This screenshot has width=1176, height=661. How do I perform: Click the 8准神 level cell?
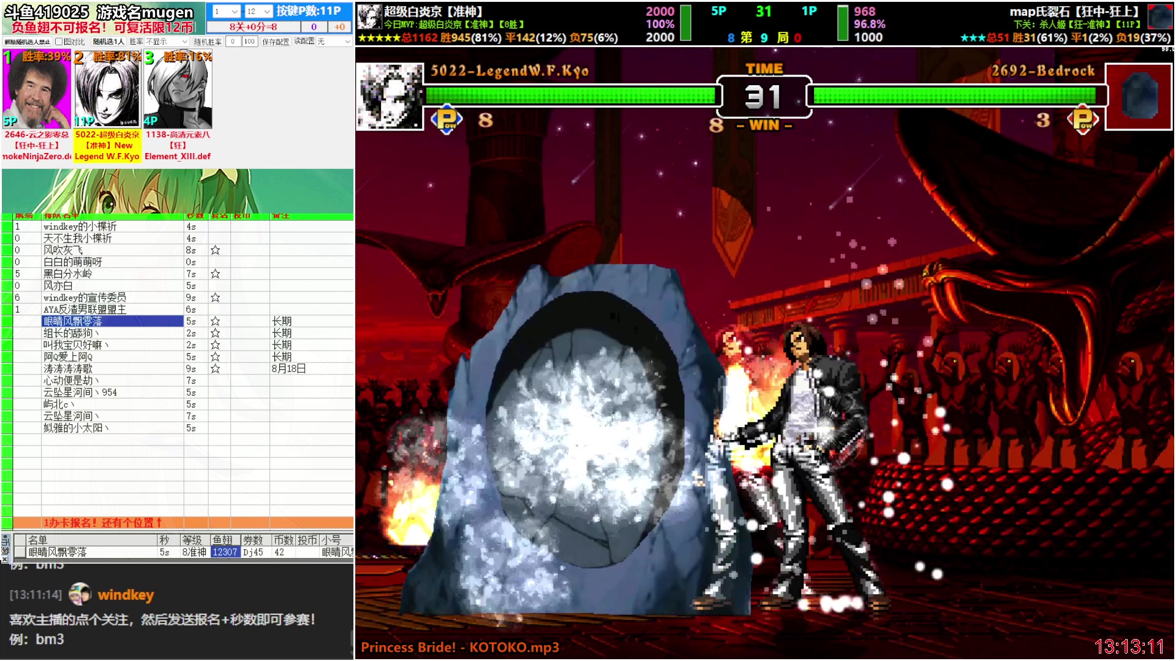[x=194, y=552]
